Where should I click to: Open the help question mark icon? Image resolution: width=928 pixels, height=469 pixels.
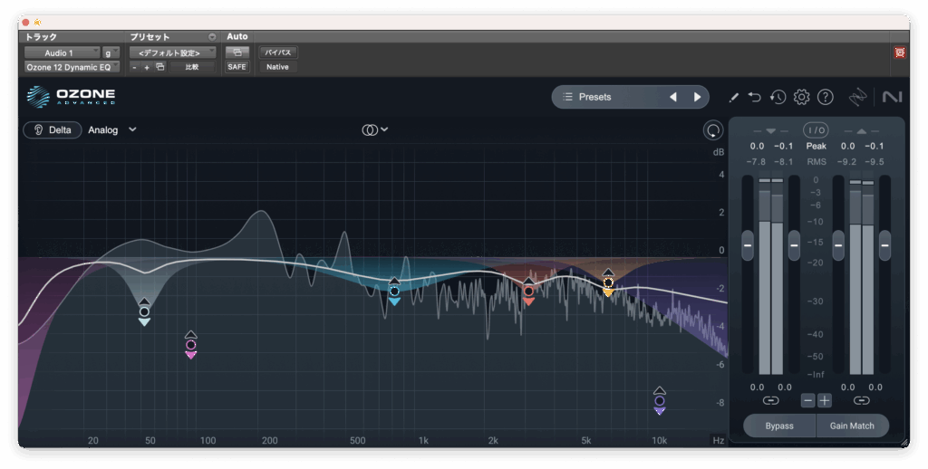825,97
